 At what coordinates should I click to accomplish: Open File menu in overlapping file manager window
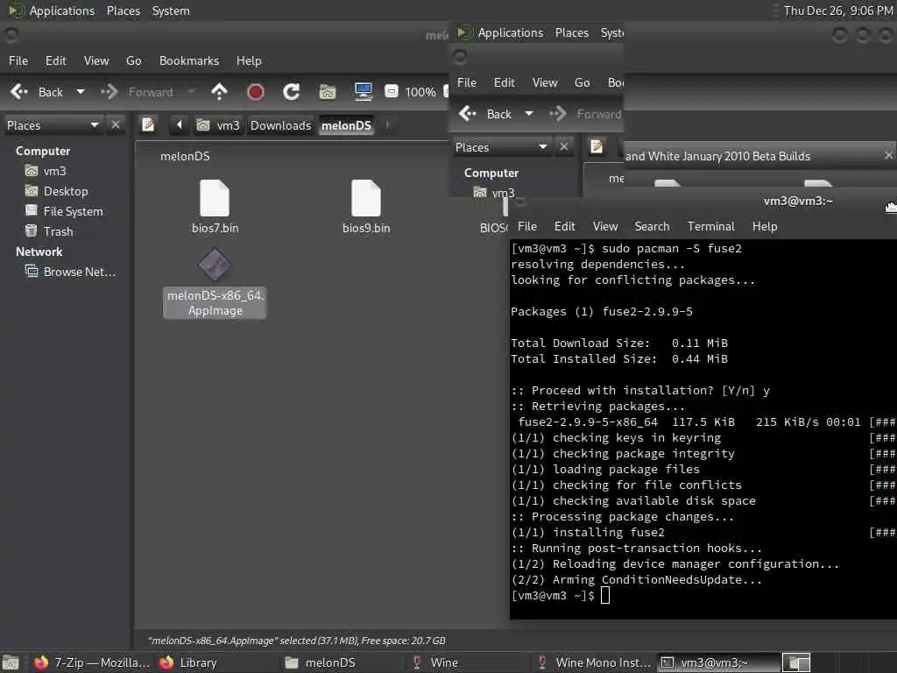point(467,82)
